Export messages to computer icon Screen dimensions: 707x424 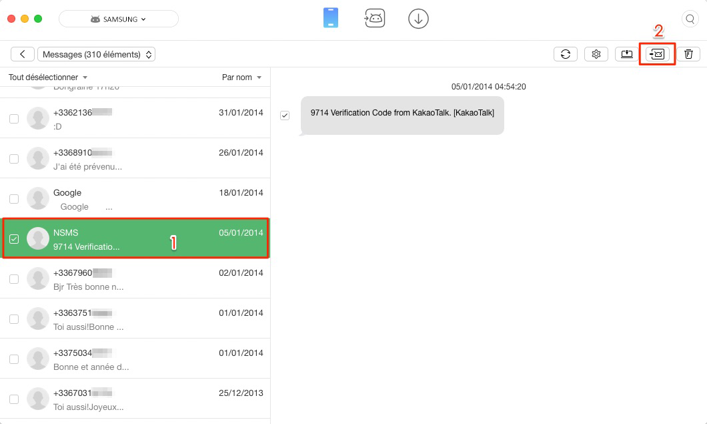tap(627, 54)
